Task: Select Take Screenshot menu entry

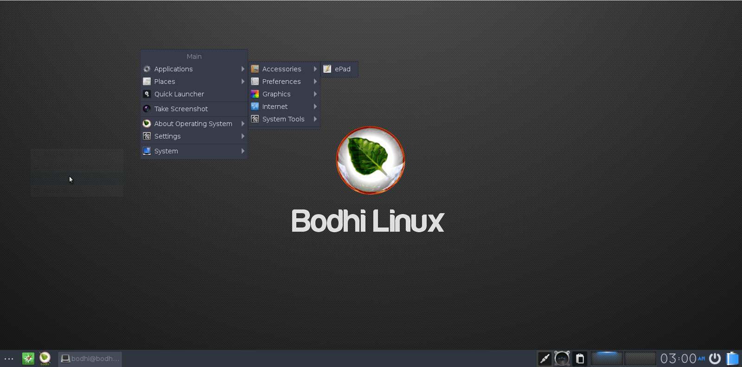Action: 194,109
